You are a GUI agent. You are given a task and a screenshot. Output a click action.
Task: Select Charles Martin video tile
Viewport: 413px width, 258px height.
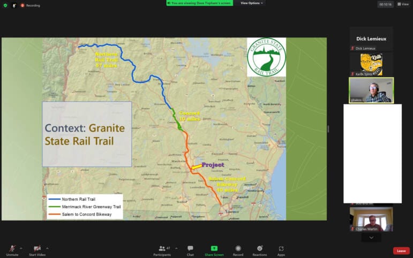click(371, 219)
